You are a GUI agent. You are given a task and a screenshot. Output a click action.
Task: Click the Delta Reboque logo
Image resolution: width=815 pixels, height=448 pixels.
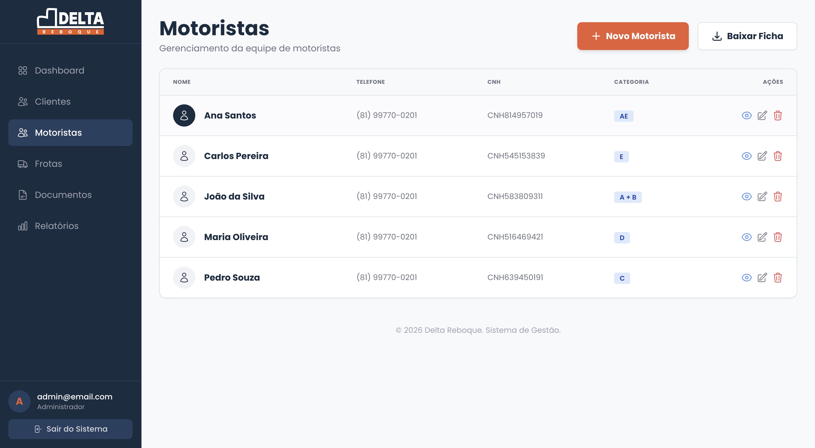pos(70,22)
